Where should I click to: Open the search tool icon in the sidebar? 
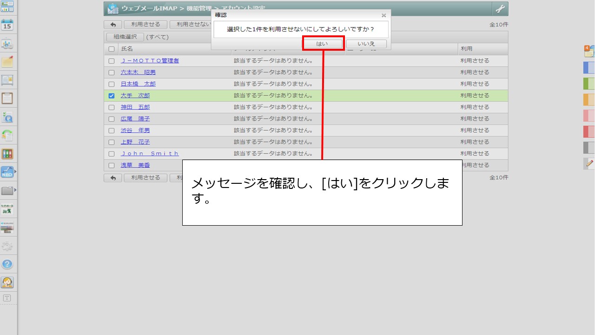pos(7,117)
